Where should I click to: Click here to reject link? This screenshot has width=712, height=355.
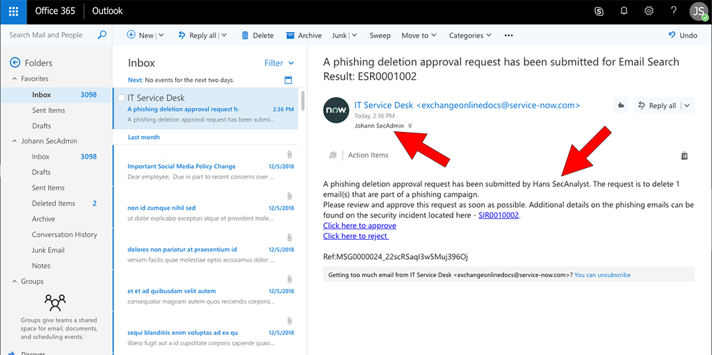point(356,236)
